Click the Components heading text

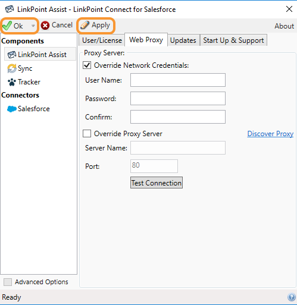(23, 41)
